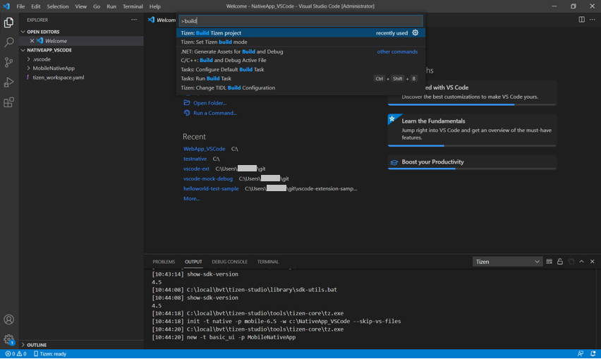This screenshot has width=601, height=359.
Task: Open the Terminal menu
Action: tap(133, 6)
